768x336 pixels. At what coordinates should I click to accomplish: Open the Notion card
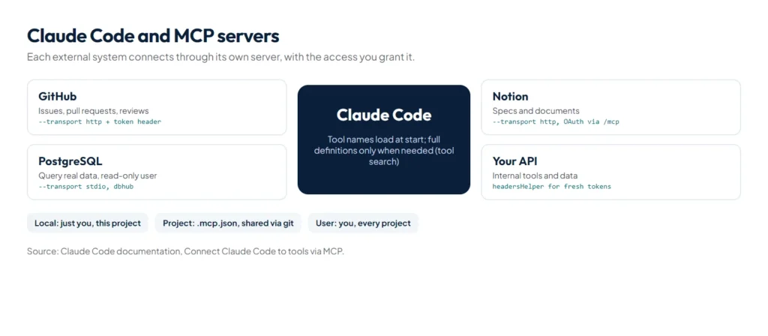pyautogui.click(x=610, y=107)
